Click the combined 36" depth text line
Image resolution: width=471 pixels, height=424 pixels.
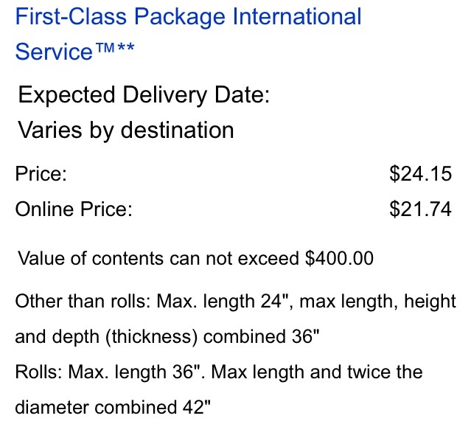[167, 336]
